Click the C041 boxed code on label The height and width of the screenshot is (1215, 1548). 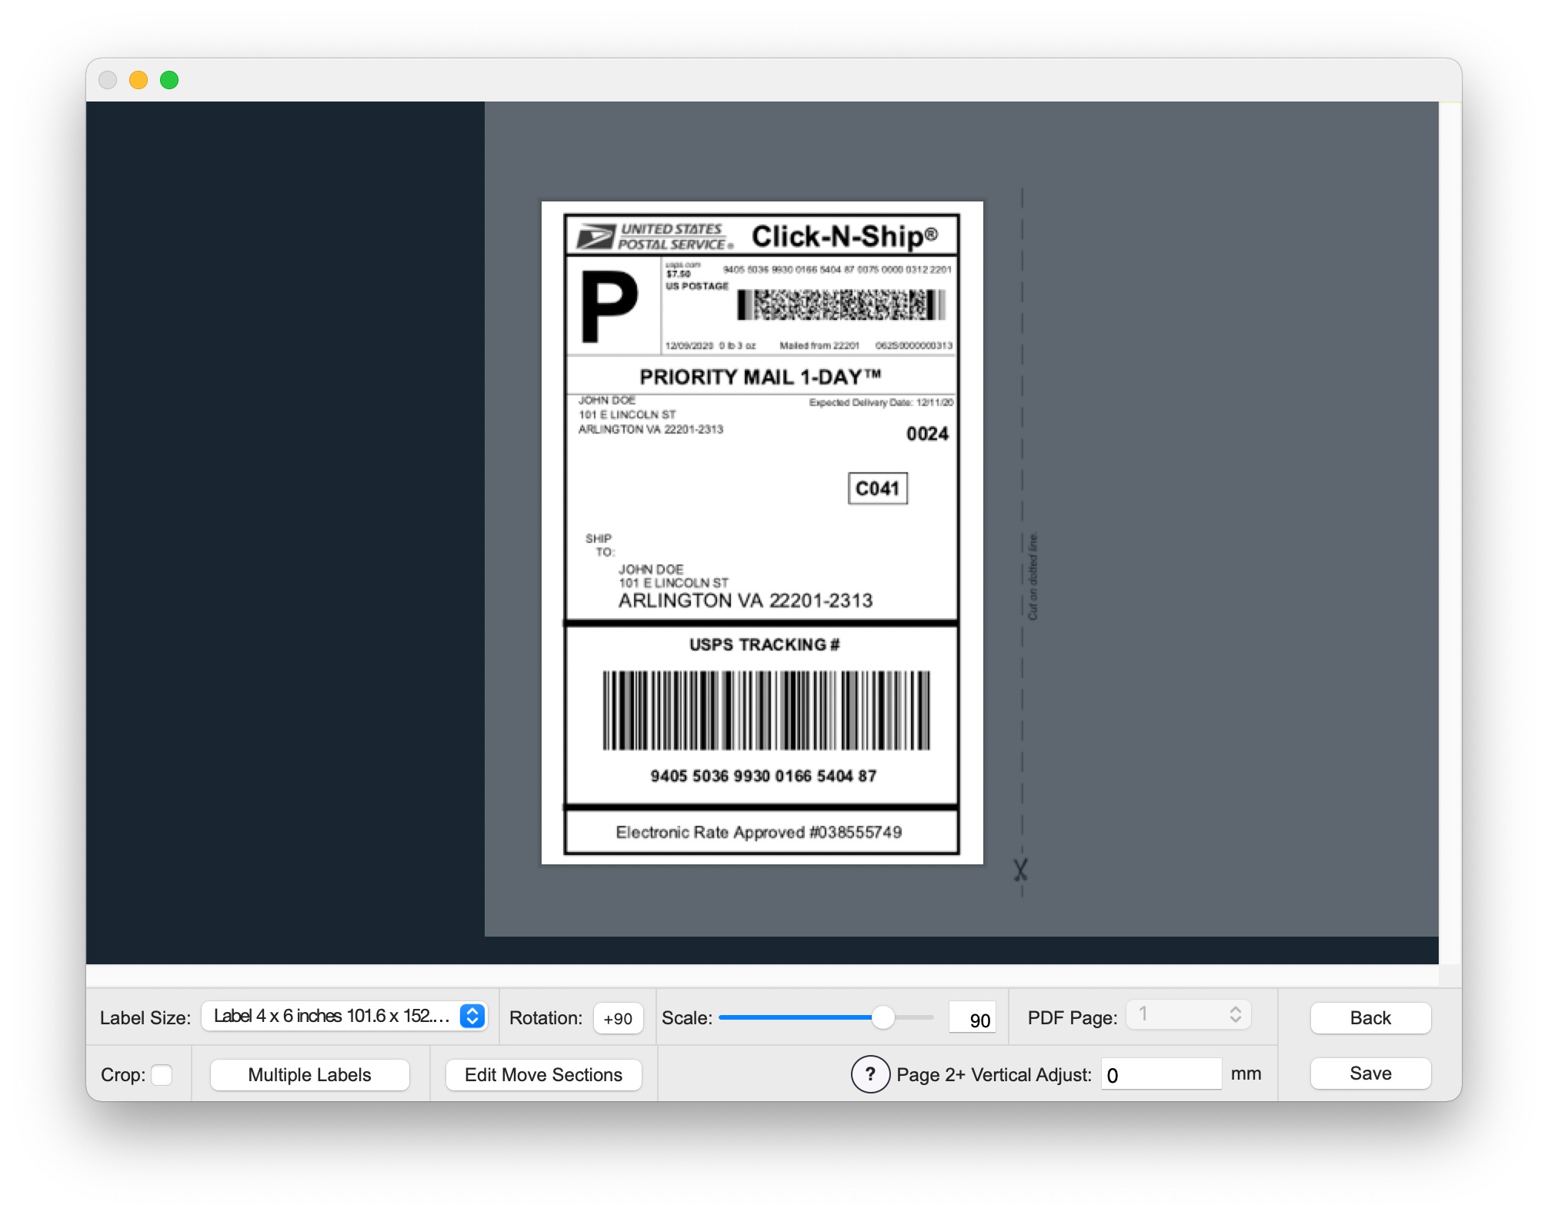click(x=877, y=488)
